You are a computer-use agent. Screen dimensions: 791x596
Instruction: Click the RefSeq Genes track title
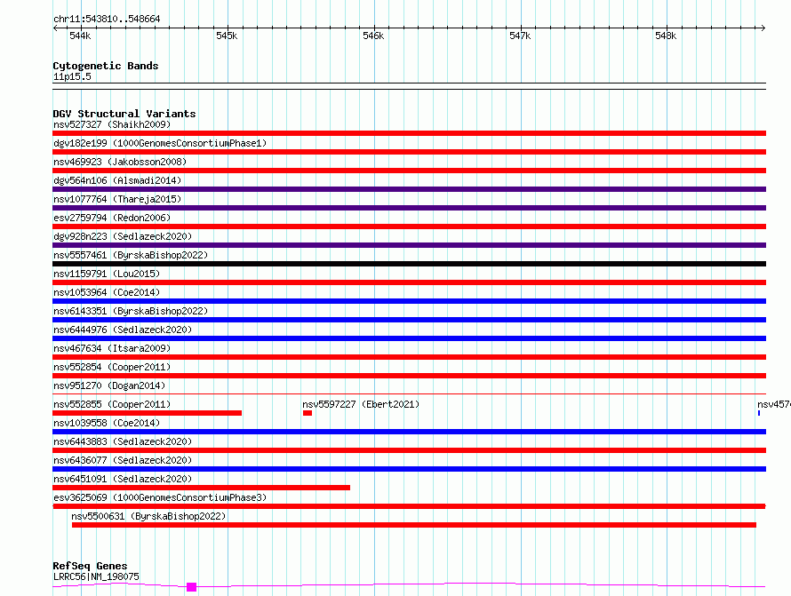click(x=90, y=566)
